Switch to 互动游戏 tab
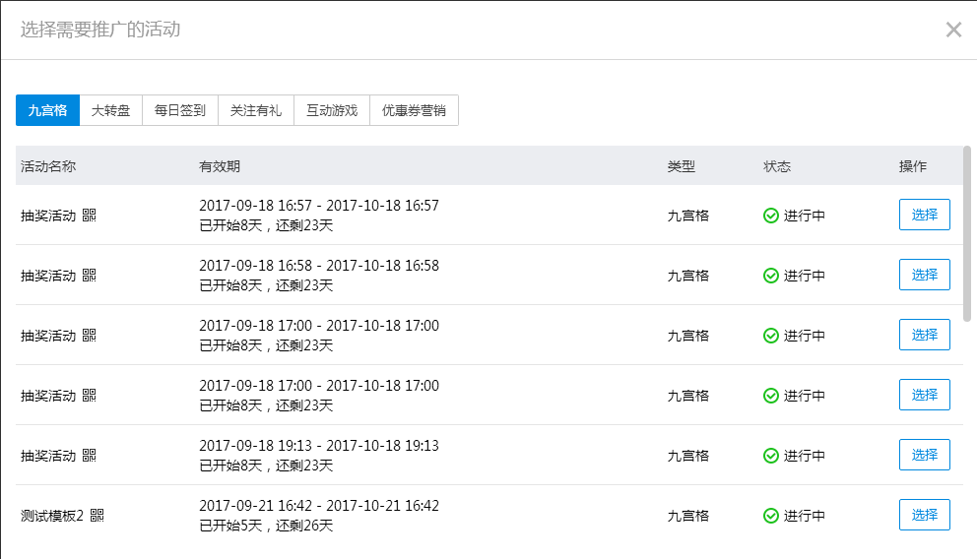This screenshot has width=977, height=559. (x=331, y=110)
